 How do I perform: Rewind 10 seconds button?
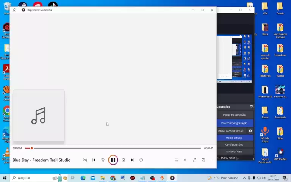[103, 160]
